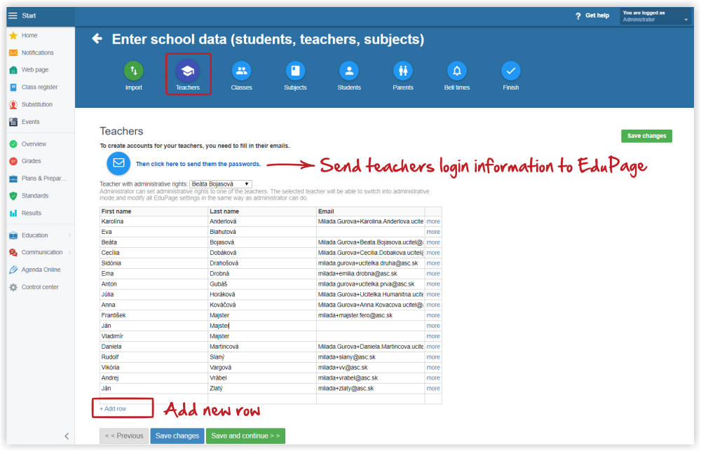
Task: Click 'more' link for Andrej Vrábel
Action: pyautogui.click(x=433, y=377)
